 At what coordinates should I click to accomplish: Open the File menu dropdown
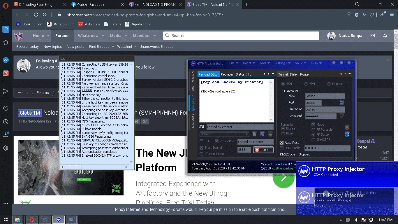[234, 63]
